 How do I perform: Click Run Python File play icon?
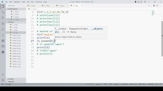click(149, 6)
